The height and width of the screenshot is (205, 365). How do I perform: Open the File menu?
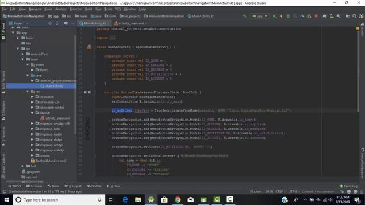coord(4,9)
